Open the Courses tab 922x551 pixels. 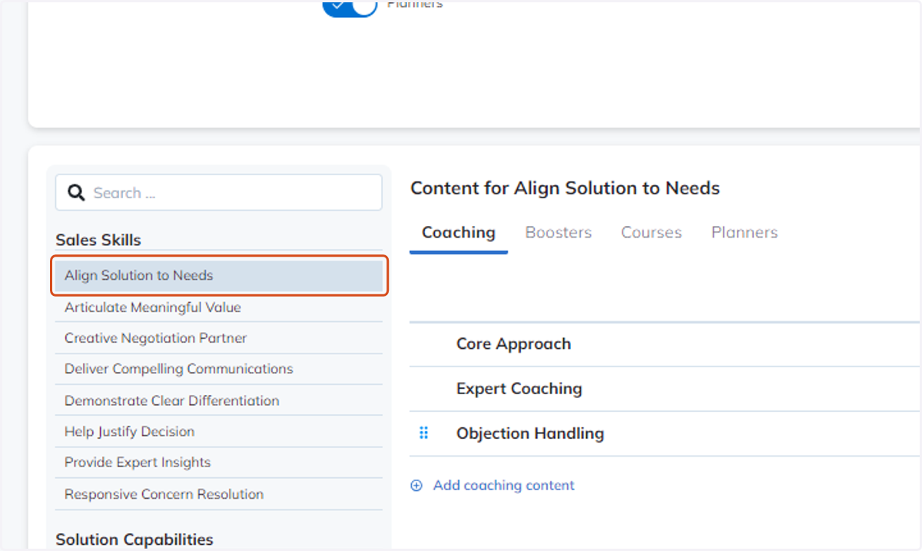pyautogui.click(x=652, y=233)
